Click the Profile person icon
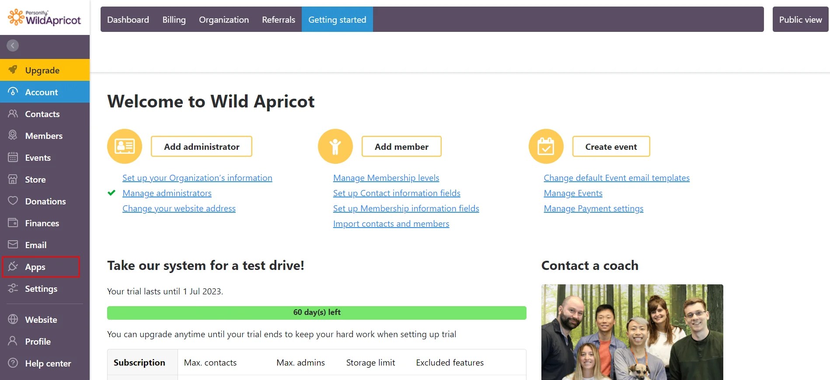830x380 pixels. [13, 341]
